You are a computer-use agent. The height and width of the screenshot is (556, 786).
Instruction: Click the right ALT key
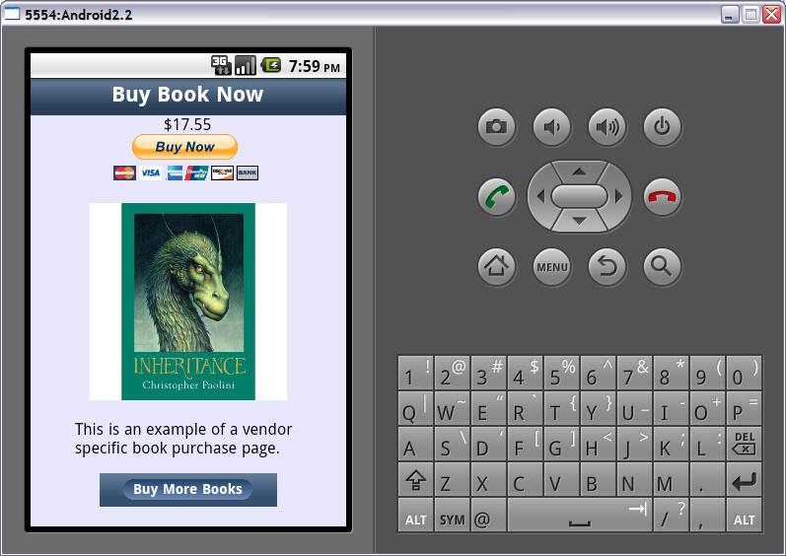(744, 515)
